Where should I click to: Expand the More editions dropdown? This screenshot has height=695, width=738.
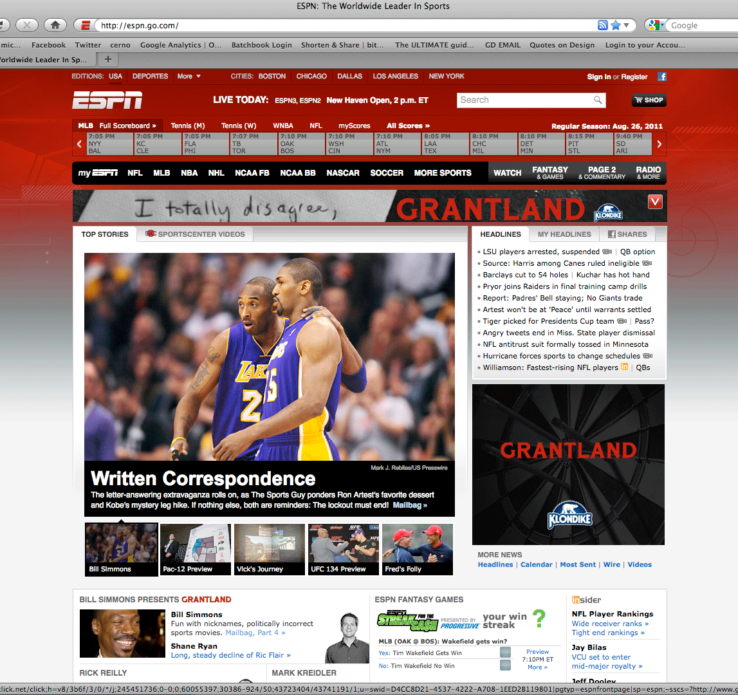[189, 77]
